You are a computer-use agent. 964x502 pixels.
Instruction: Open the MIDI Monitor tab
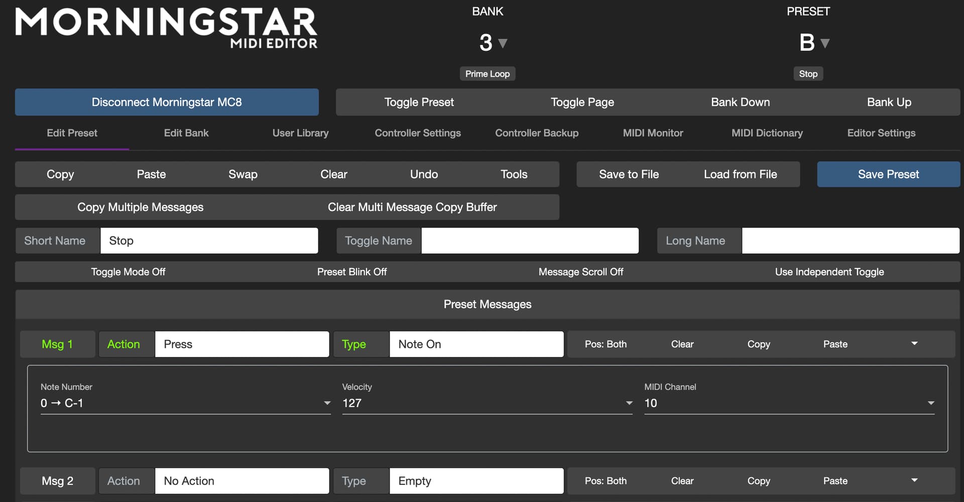pos(653,133)
